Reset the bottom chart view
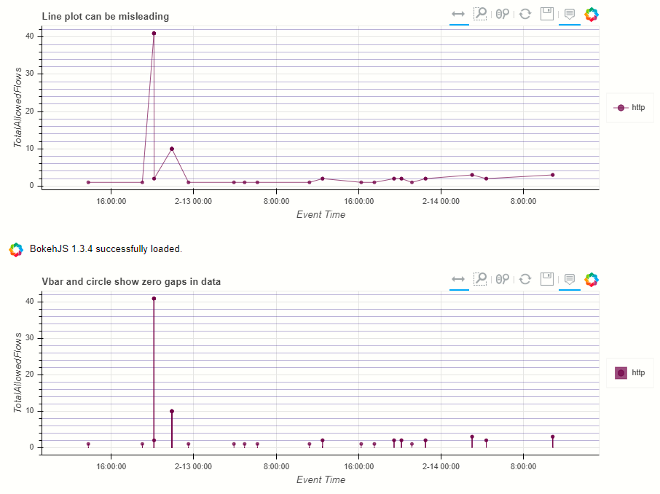The height and width of the screenshot is (494, 660). pyautogui.click(x=525, y=279)
